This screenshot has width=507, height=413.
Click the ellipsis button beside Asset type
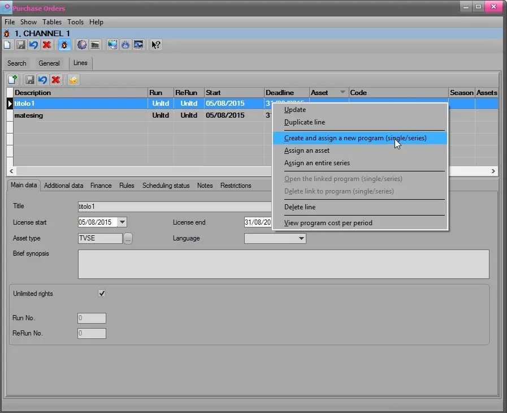pyautogui.click(x=128, y=239)
